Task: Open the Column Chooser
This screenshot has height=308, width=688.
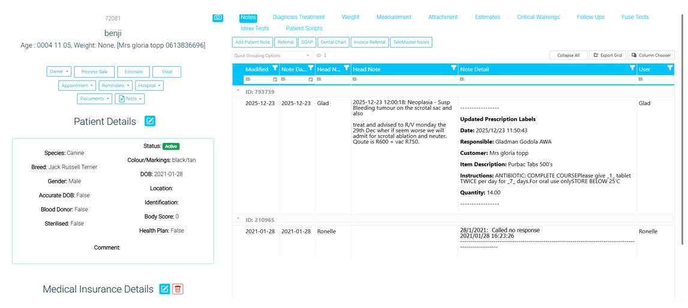Action: pos(651,55)
